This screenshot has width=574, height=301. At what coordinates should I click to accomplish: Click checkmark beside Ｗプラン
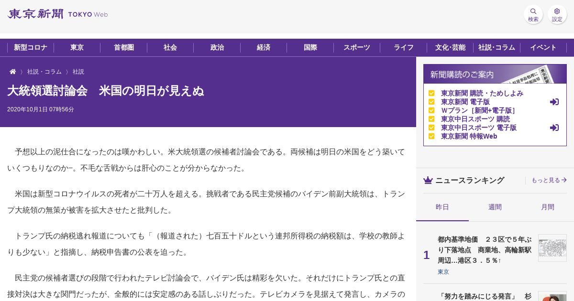point(431,110)
